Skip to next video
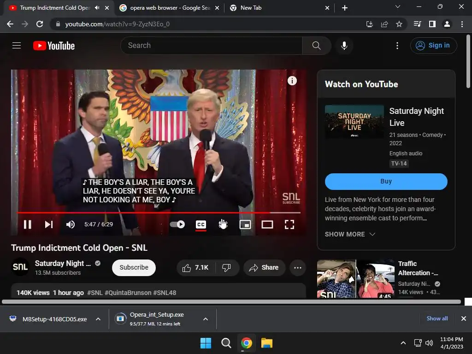The width and height of the screenshot is (472, 354). coord(49,224)
